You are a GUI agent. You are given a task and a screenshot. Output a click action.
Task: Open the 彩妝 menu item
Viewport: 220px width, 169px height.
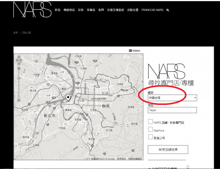81,10
